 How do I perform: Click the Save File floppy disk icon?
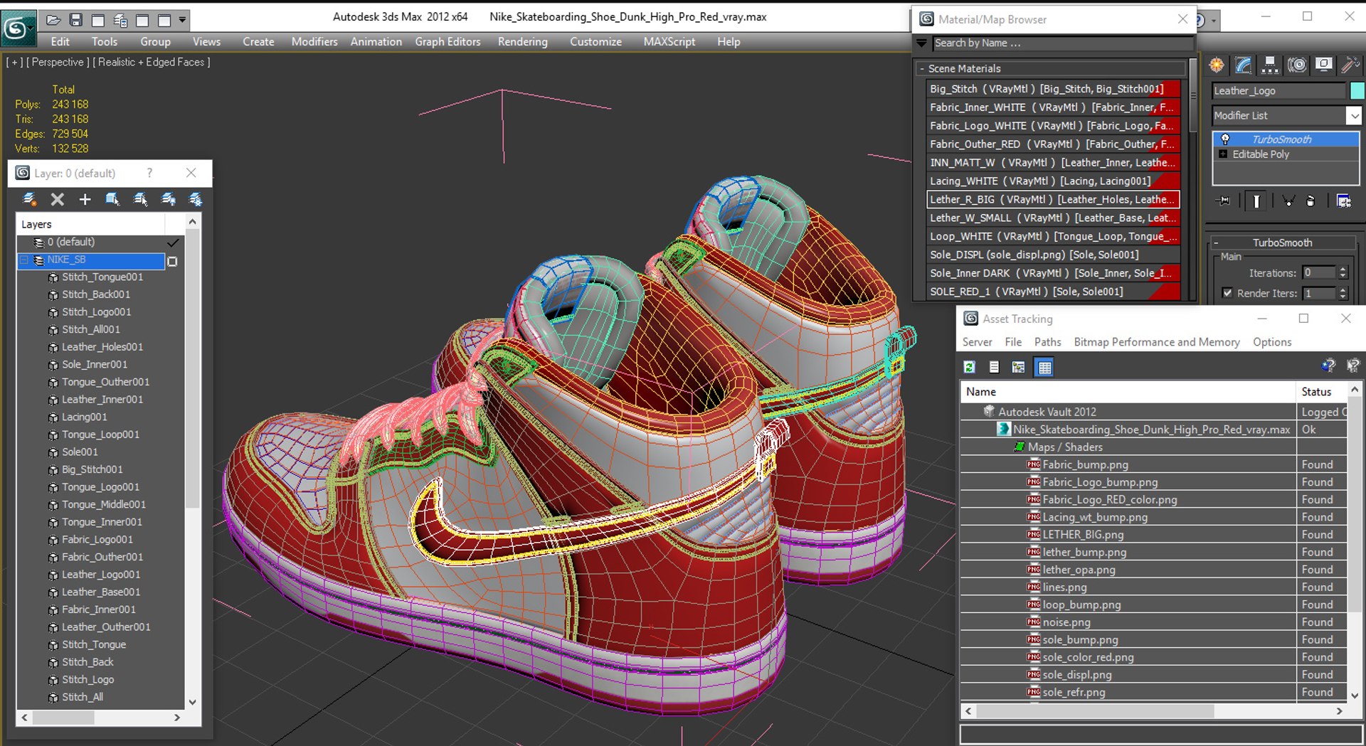(x=75, y=20)
